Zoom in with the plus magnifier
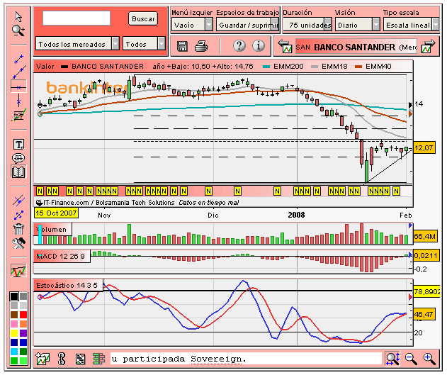 [429, 359]
